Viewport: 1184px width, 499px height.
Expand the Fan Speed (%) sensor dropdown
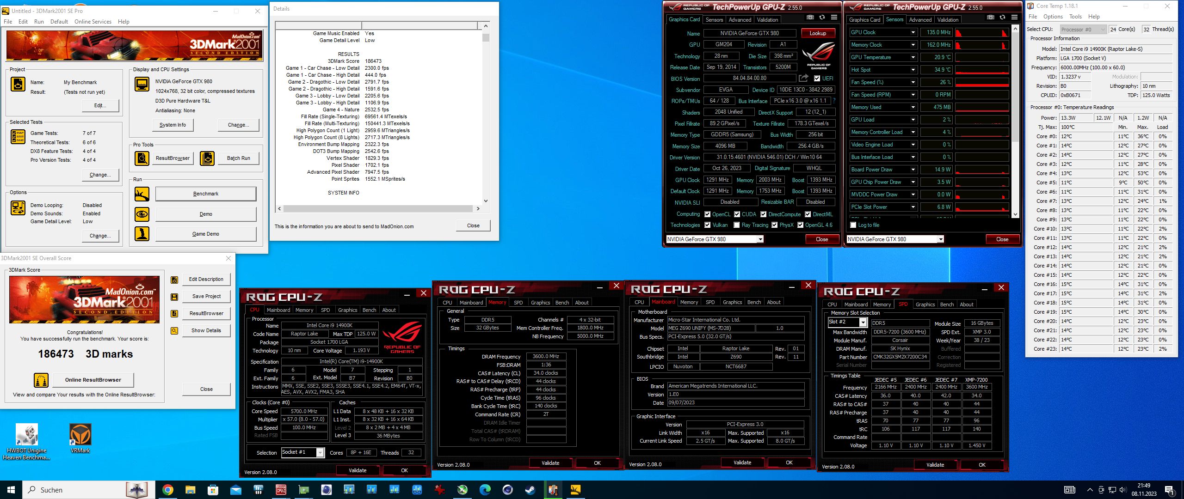[913, 82]
